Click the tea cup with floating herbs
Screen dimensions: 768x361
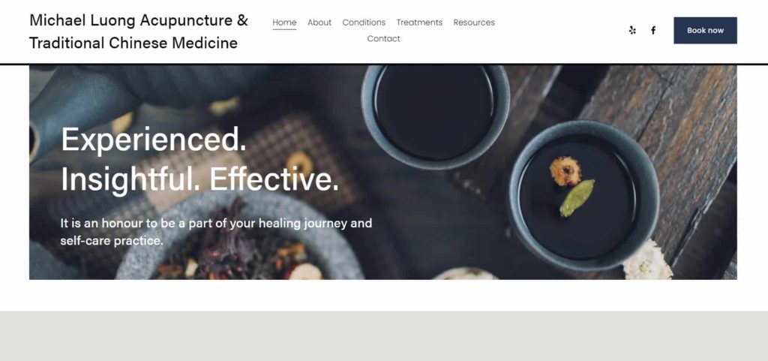coord(583,195)
